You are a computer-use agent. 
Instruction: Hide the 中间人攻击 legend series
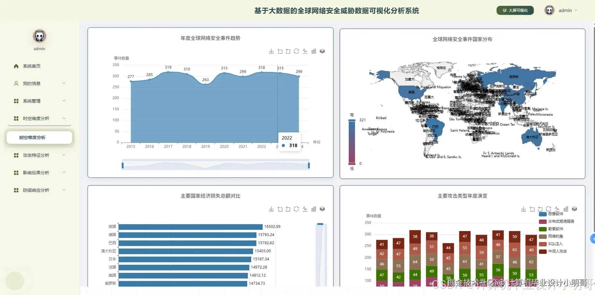[x=553, y=251]
